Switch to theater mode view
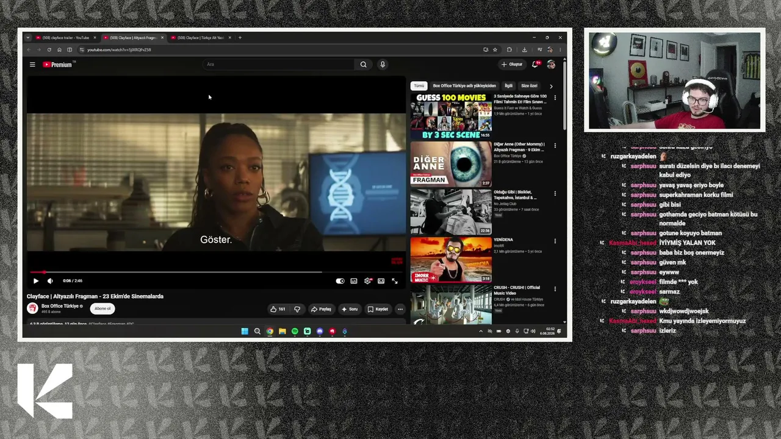Viewport: 781px width, 439px height. click(381, 281)
